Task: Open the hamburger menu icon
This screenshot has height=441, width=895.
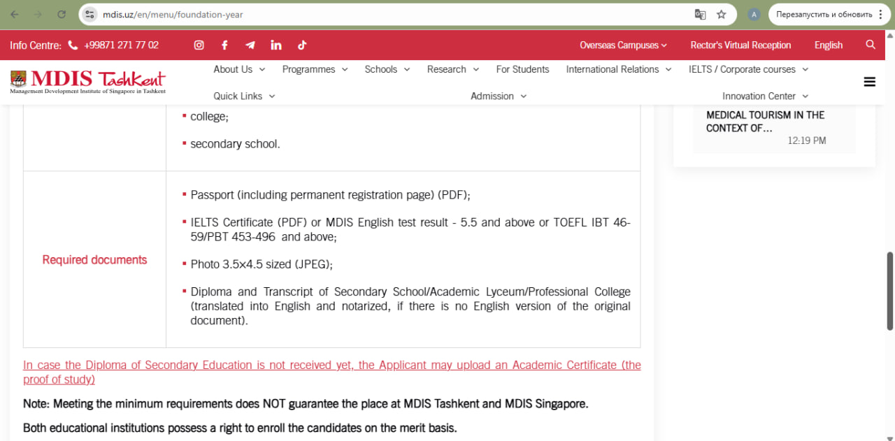Action: click(870, 82)
